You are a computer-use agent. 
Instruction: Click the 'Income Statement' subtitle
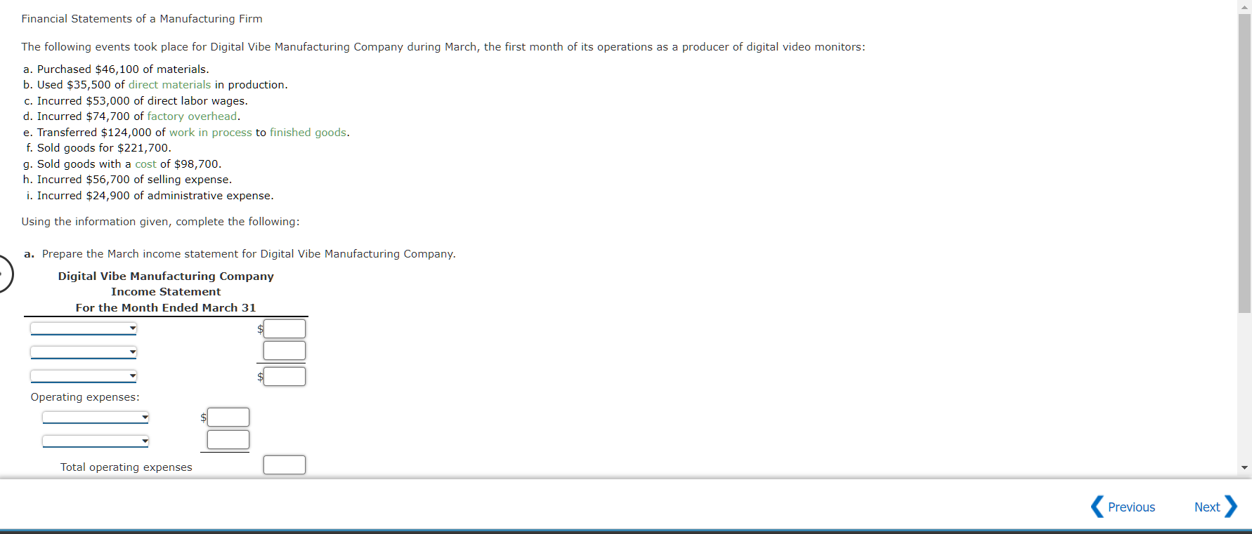click(x=166, y=292)
